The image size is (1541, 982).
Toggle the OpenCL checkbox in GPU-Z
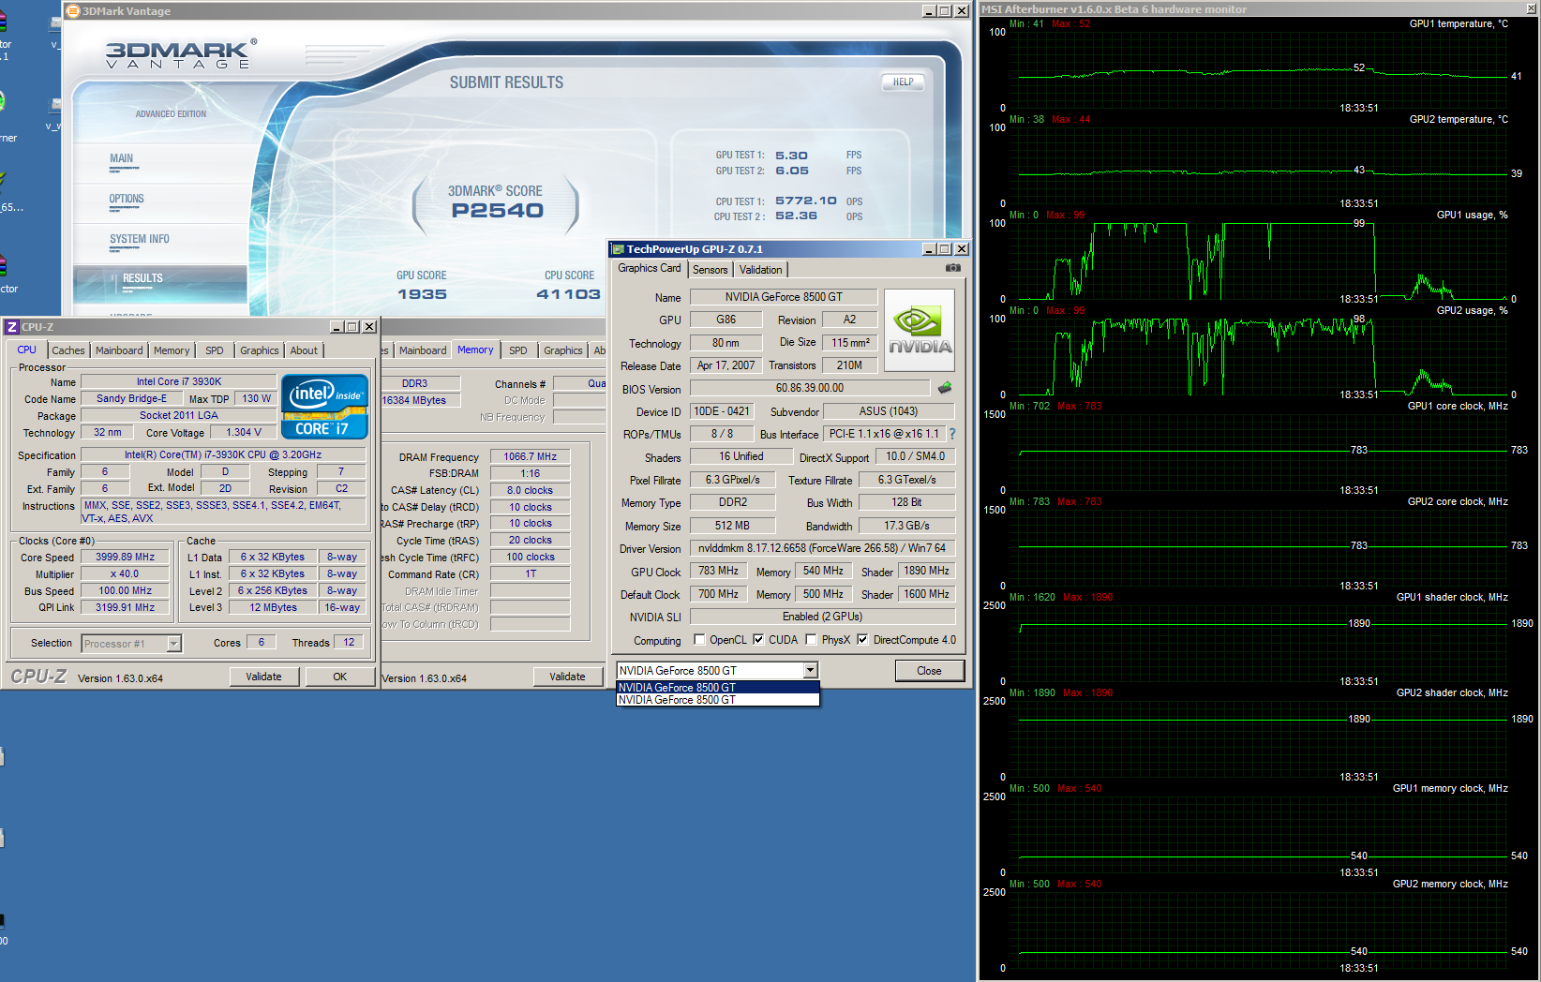point(699,640)
